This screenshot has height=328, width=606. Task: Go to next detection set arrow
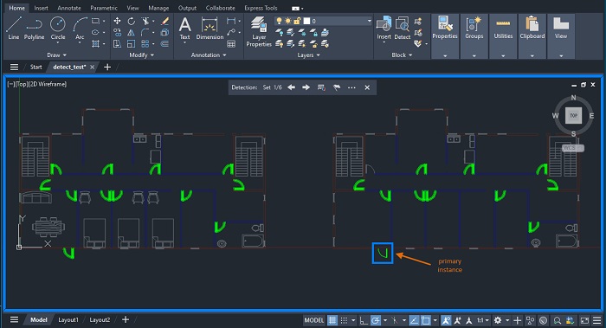[x=306, y=87]
